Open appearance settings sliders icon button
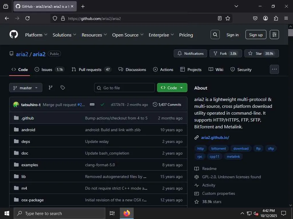This screenshot has height=219, width=293. coord(274,35)
